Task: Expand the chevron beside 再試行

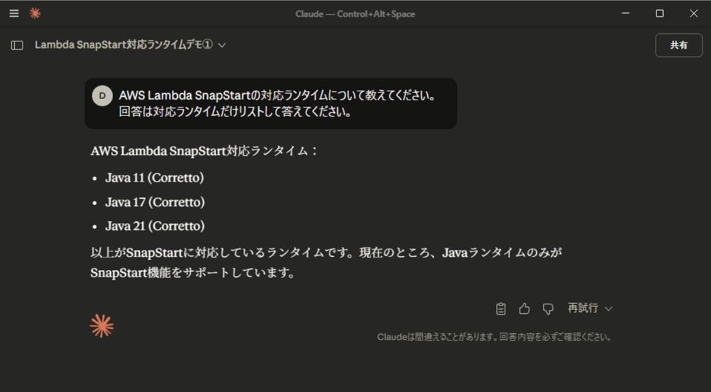Action: [608, 308]
